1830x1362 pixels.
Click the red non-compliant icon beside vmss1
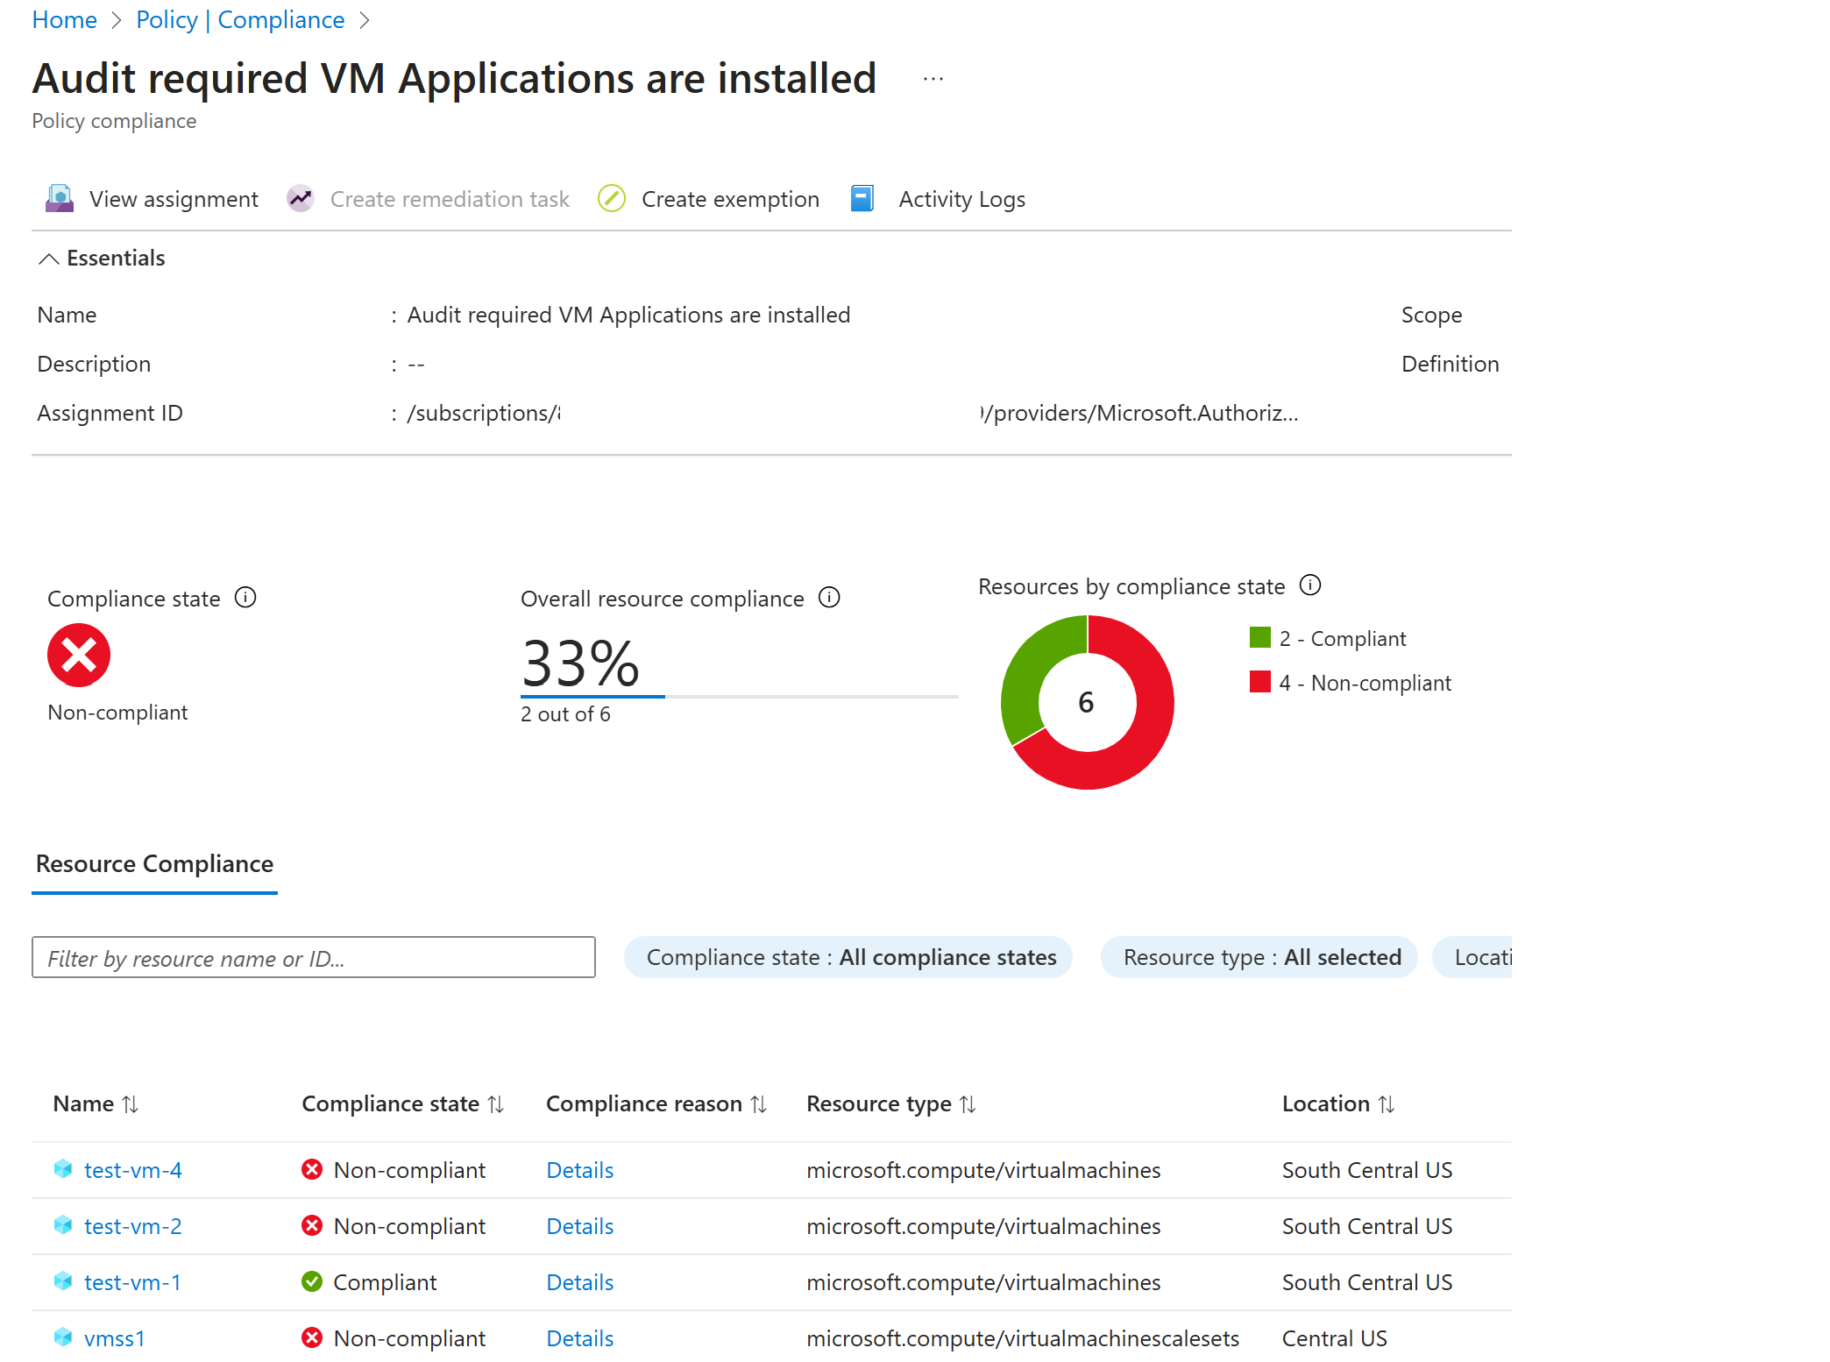tap(312, 1337)
